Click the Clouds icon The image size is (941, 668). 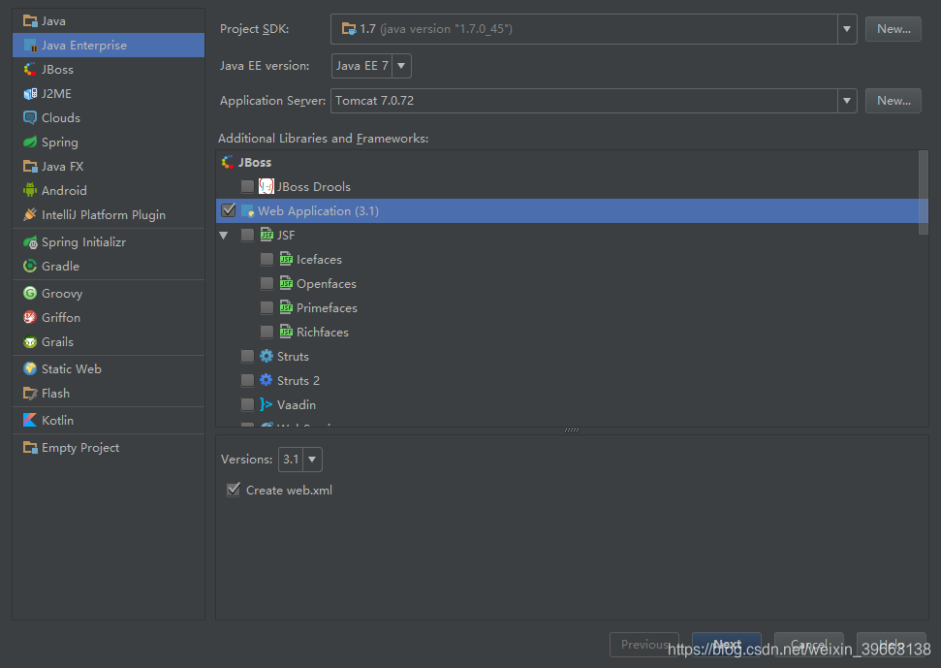[30, 117]
